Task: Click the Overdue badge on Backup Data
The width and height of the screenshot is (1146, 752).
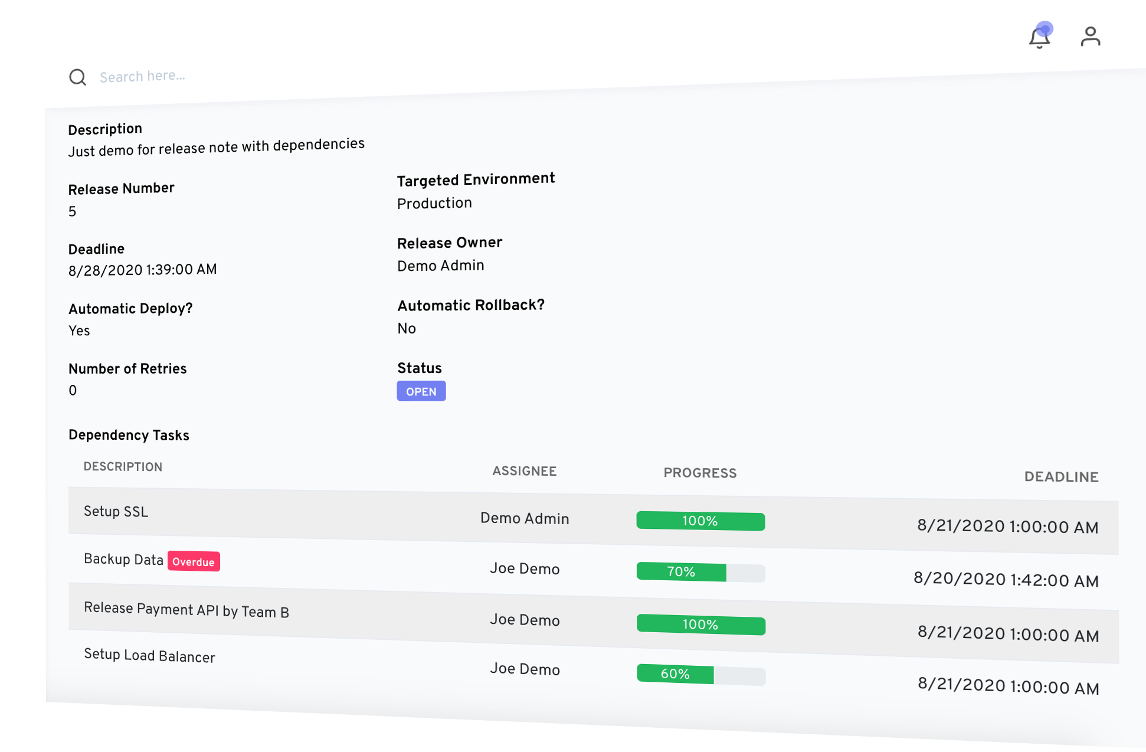Action: click(194, 562)
